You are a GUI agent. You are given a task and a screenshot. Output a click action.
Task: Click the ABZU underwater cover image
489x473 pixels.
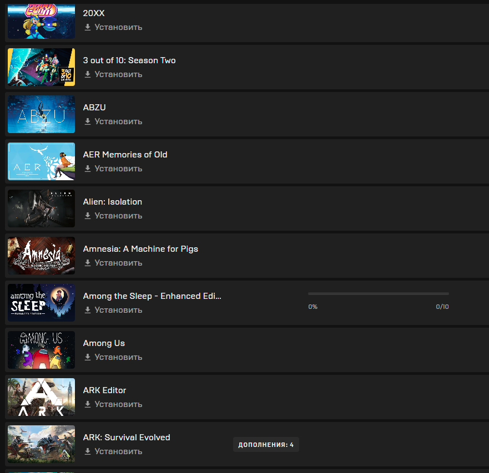click(41, 114)
